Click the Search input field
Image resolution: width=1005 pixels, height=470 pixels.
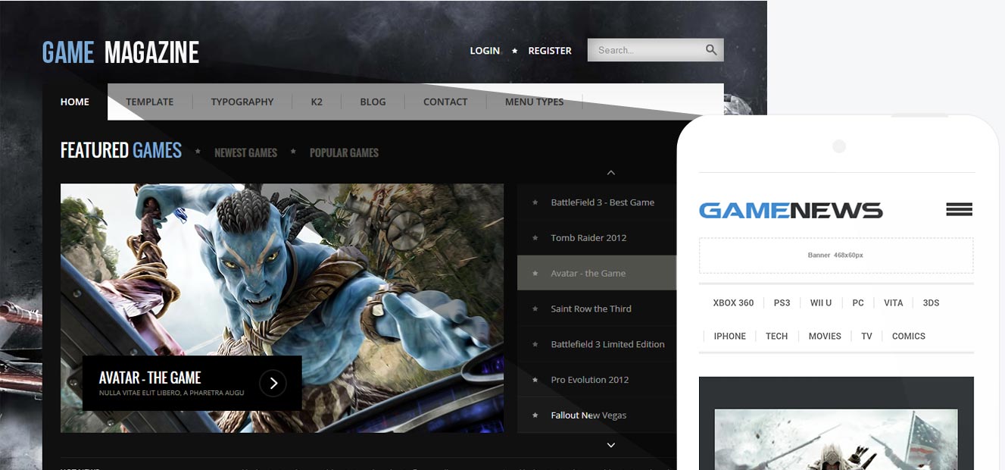(x=656, y=50)
